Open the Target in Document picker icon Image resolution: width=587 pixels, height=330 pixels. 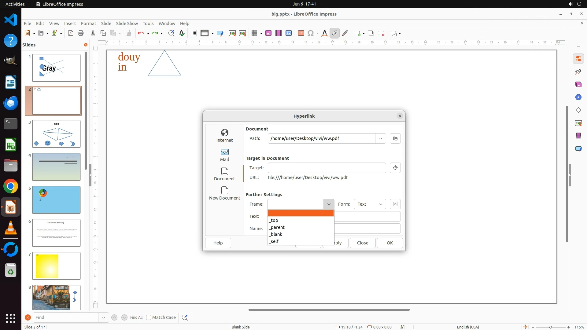pos(395,168)
